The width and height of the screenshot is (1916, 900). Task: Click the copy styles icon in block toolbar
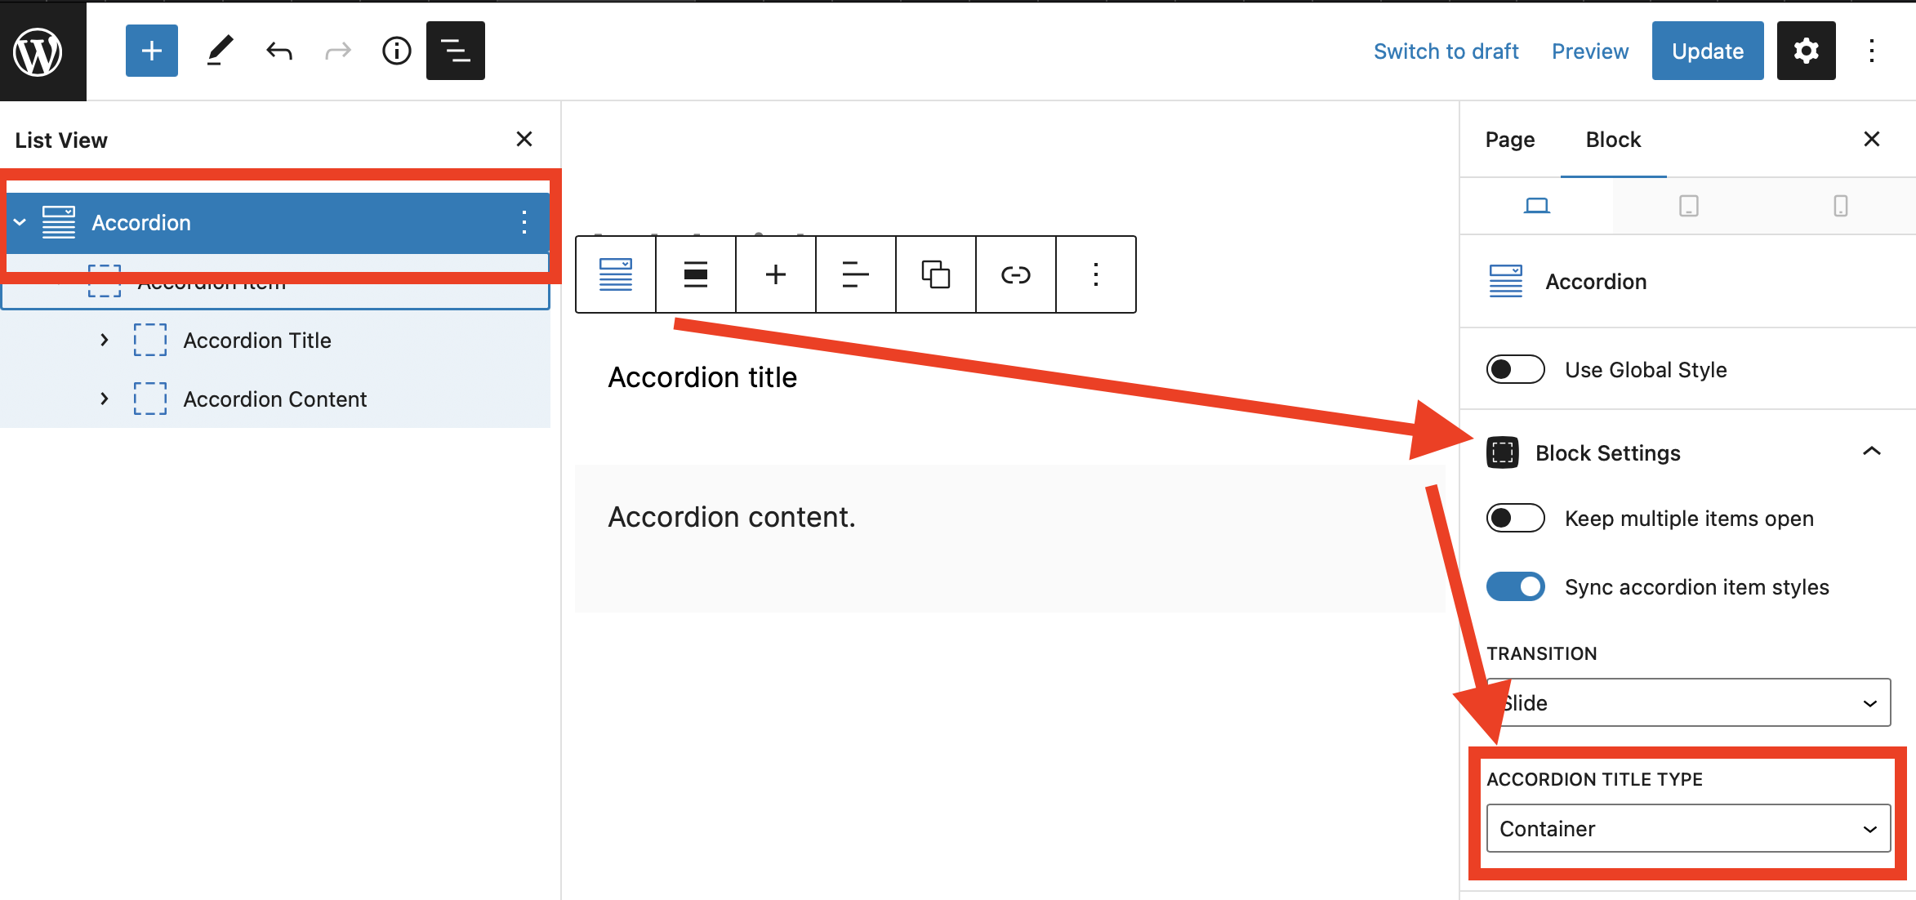point(935,274)
